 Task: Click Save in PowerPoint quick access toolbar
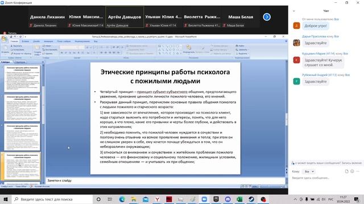coord(11,36)
